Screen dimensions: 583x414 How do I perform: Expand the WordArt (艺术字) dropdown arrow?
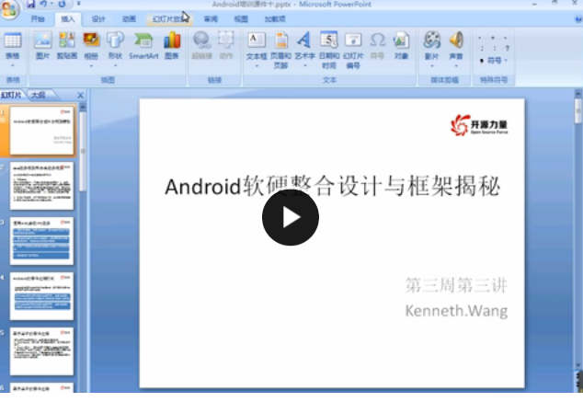305,66
